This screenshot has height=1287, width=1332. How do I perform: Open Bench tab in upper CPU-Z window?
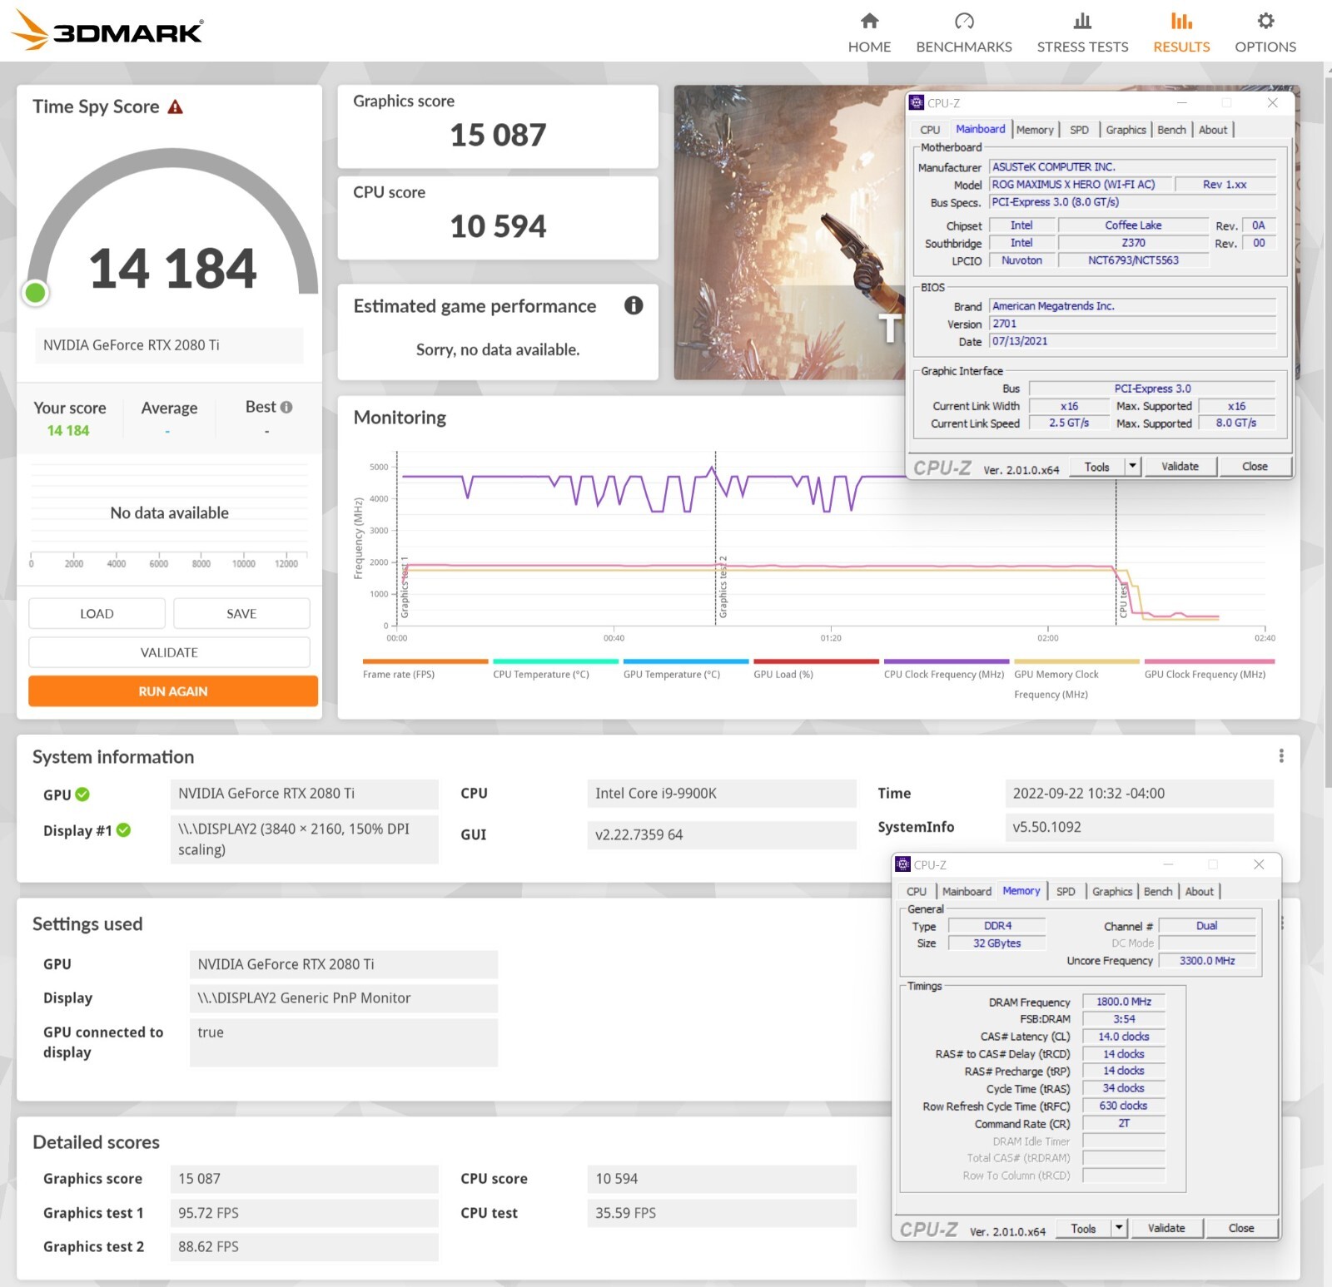click(1171, 130)
